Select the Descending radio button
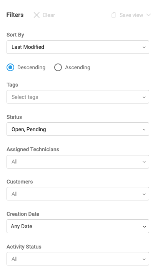This screenshot has height=267, width=158. (10, 67)
